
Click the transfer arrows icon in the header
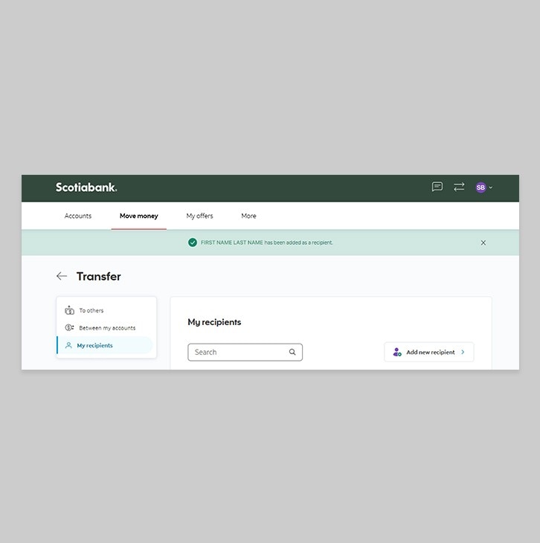tap(459, 187)
